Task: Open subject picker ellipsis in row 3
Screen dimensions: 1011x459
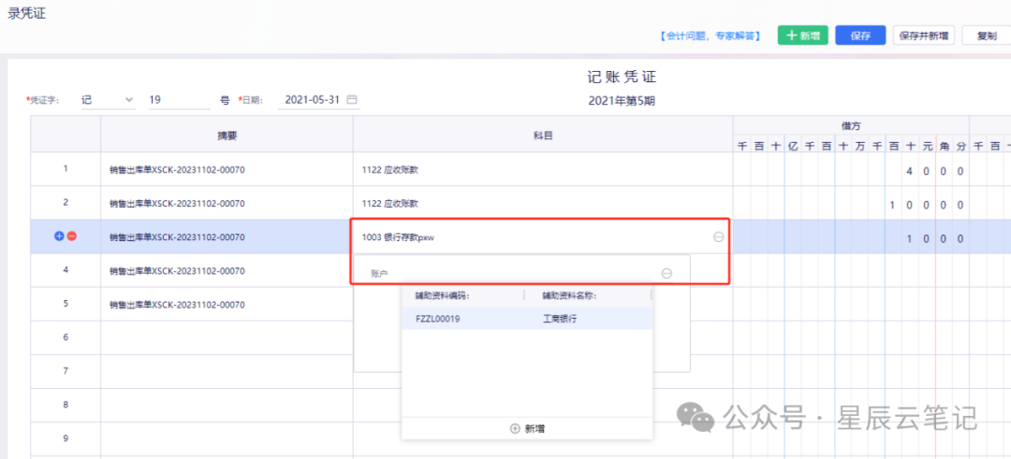Action: 718,237
